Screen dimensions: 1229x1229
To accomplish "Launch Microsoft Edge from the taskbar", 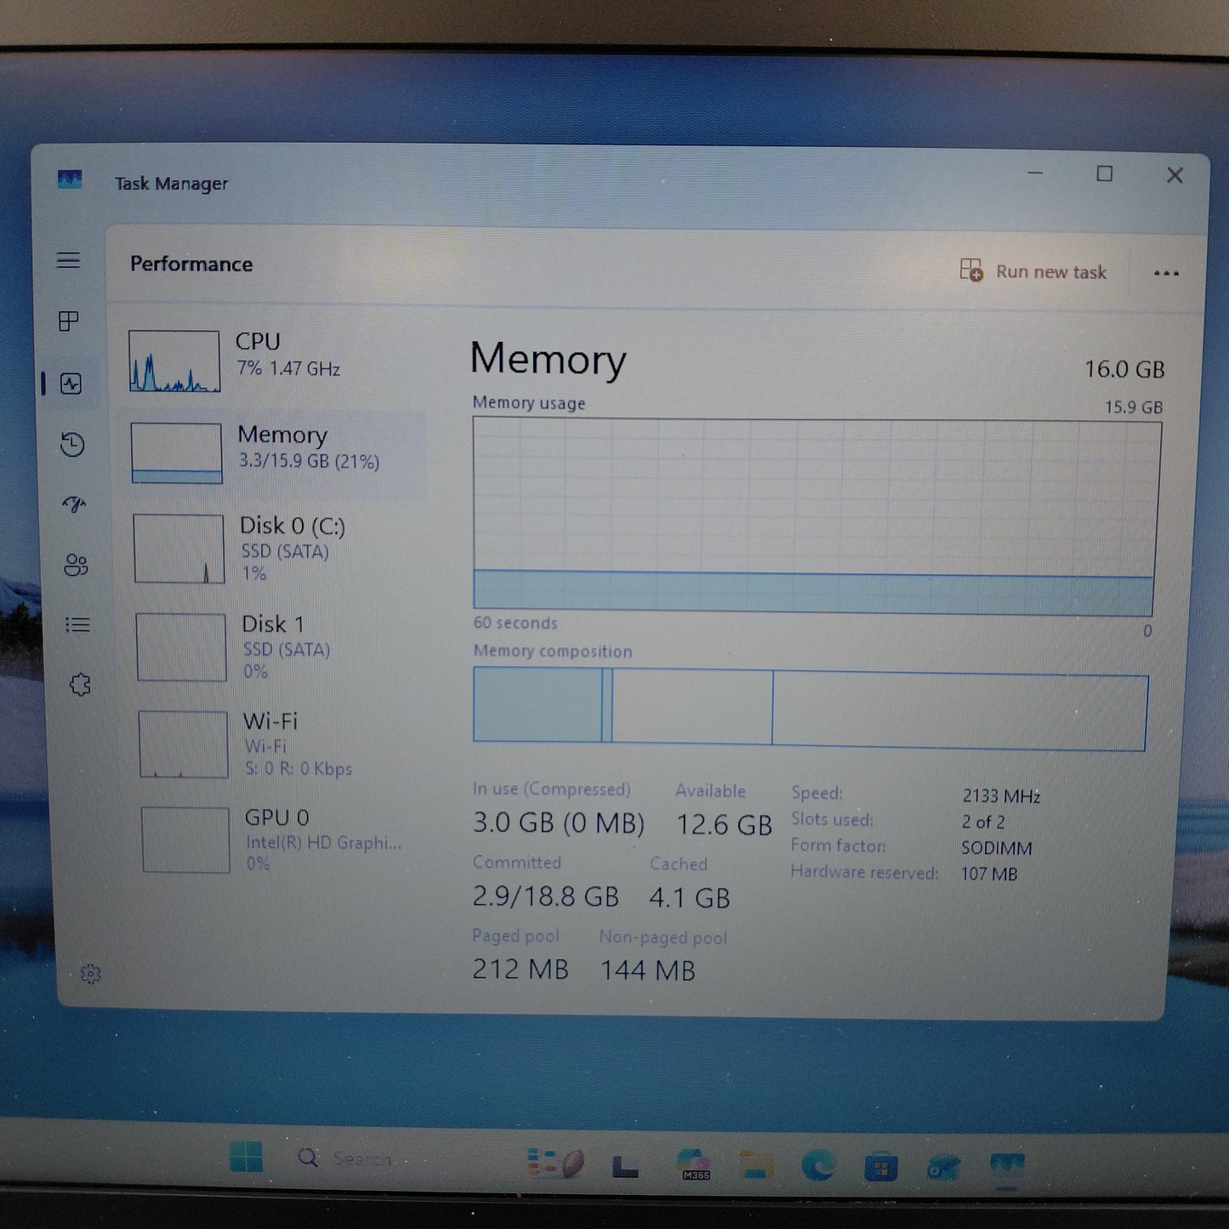I will pos(817,1164).
